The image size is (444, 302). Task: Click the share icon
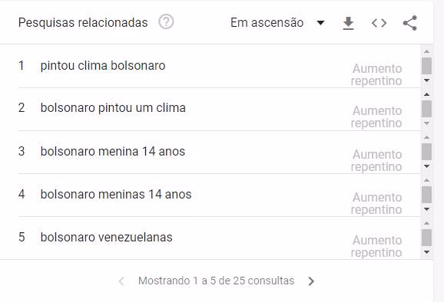click(x=410, y=23)
